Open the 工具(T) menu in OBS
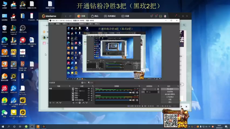 (x=91, y=24)
